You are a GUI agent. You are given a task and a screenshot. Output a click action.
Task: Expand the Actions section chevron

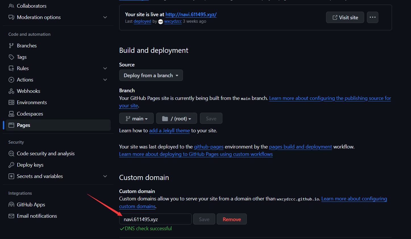105,80
